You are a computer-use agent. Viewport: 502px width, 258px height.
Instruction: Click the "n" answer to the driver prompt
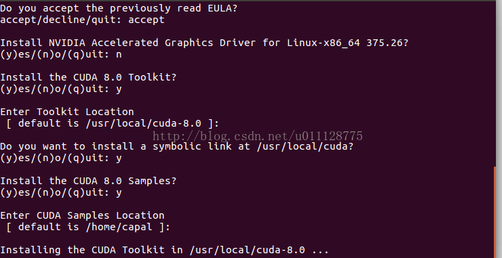pyautogui.click(x=119, y=55)
